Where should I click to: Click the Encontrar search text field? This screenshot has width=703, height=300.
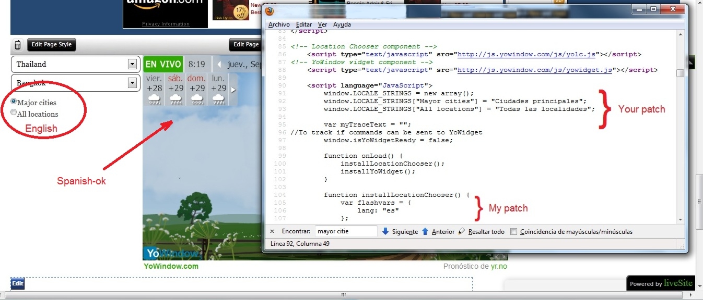point(346,231)
